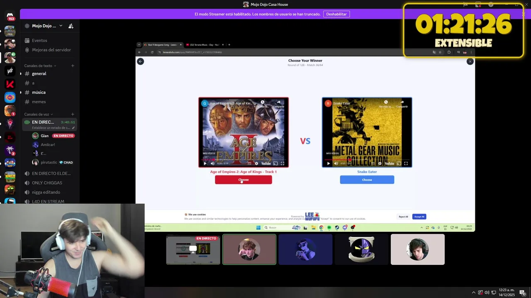This screenshot has width=531, height=298.
Task: Click Reject All cookies button
Action: pyautogui.click(x=403, y=216)
